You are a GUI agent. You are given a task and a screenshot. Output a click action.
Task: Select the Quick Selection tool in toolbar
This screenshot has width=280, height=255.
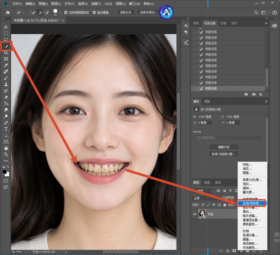point(6,46)
